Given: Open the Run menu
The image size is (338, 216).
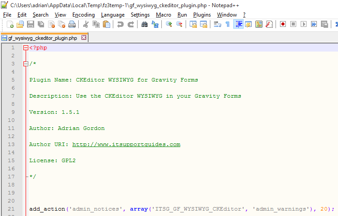Looking at the screenshot, I should (182, 15).
